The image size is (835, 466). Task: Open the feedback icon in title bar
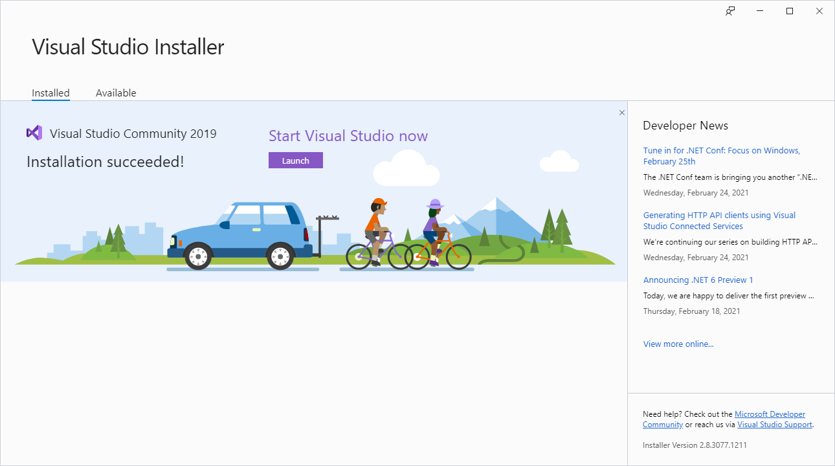pos(730,11)
